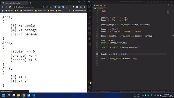Click errors and warnings status item

(x=95, y=91)
